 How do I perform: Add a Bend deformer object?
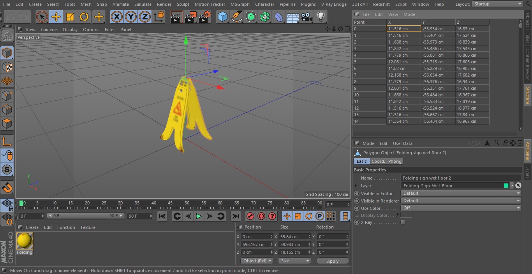click(279, 17)
